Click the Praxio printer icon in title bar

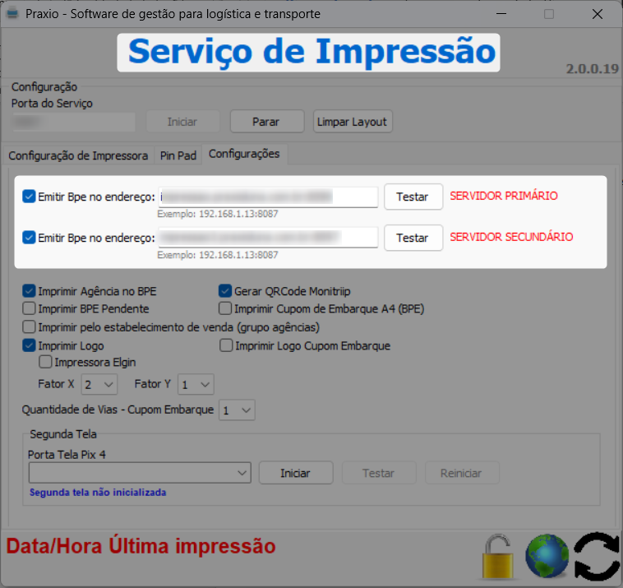pos(12,14)
